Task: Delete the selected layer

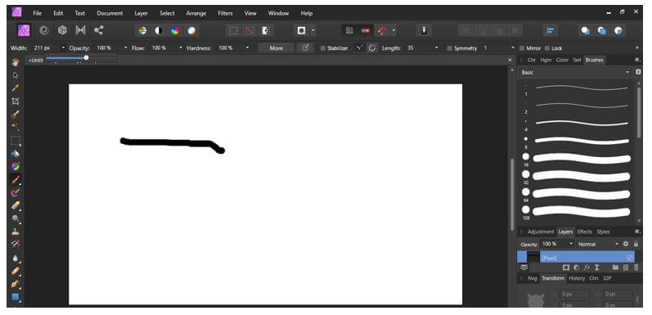Action: click(x=636, y=268)
